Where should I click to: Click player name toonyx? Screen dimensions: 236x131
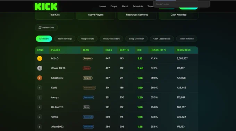pyautogui.click(x=55, y=97)
